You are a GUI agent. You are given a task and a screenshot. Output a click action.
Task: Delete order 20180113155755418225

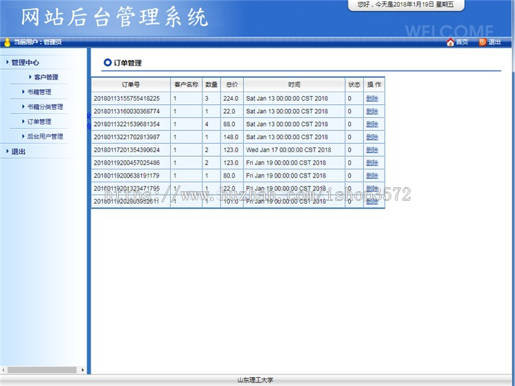click(x=372, y=99)
